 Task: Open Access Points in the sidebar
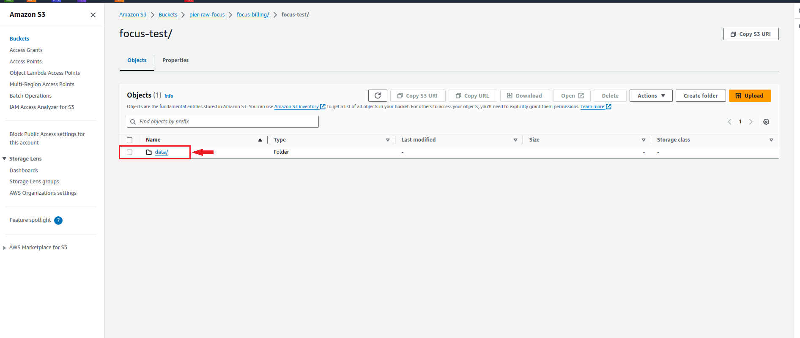point(26,62)
